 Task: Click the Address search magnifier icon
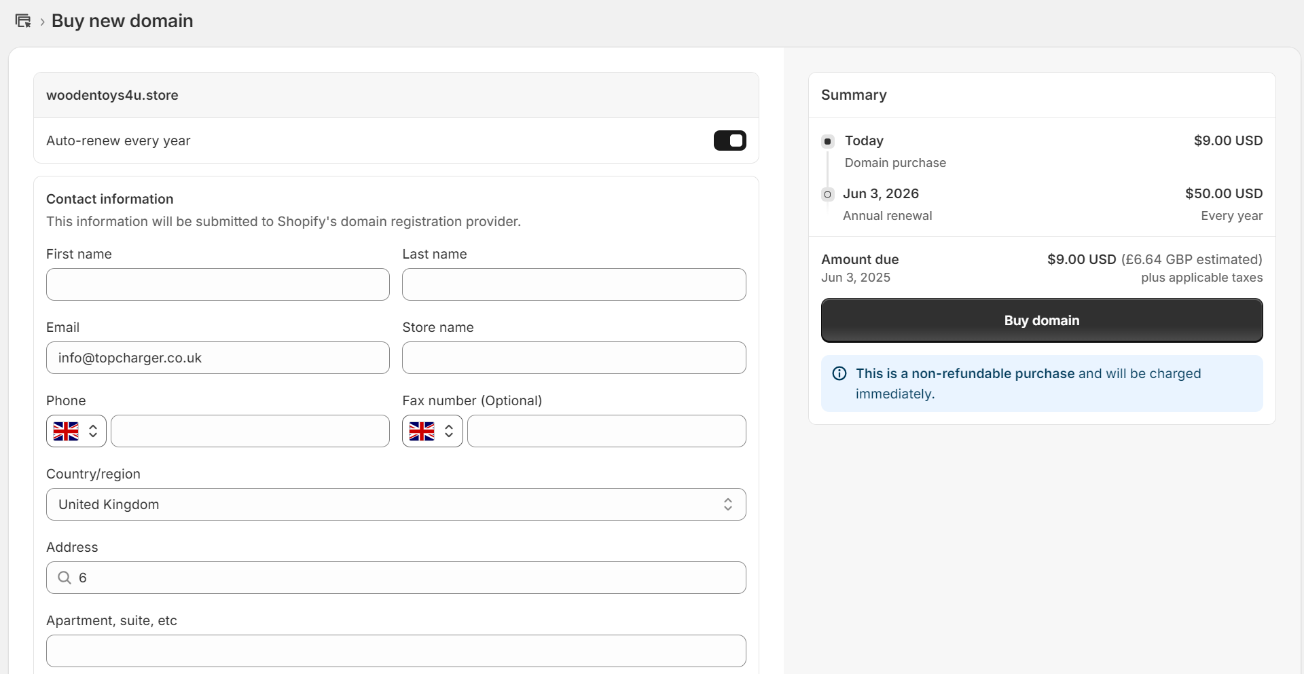tap(65, 578)
